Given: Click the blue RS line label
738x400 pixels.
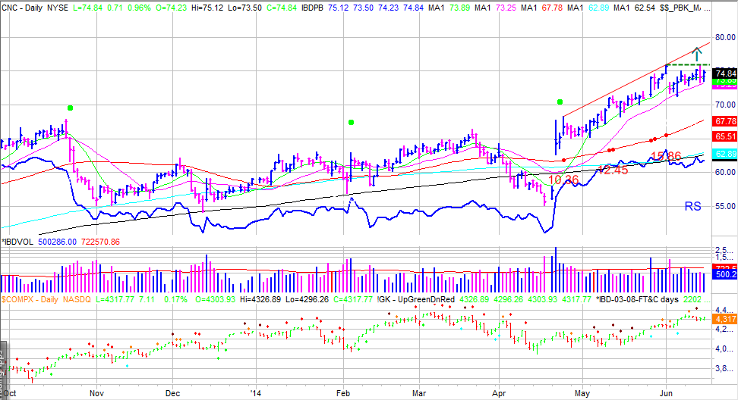Looking at the screenshot, I should (692, 206).
